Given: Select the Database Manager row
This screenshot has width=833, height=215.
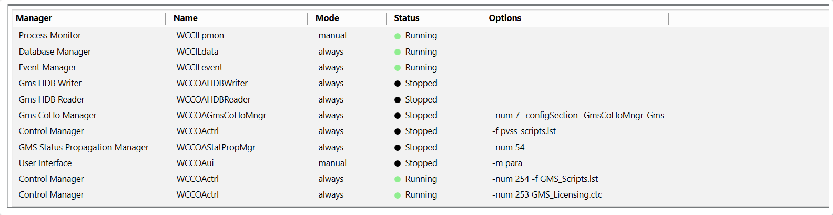Looking at the screenshot, I should 55,52.
